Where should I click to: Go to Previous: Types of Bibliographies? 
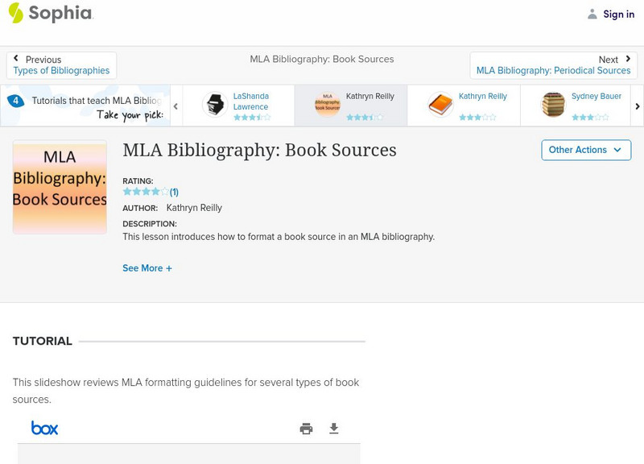[x=61, y=65]
